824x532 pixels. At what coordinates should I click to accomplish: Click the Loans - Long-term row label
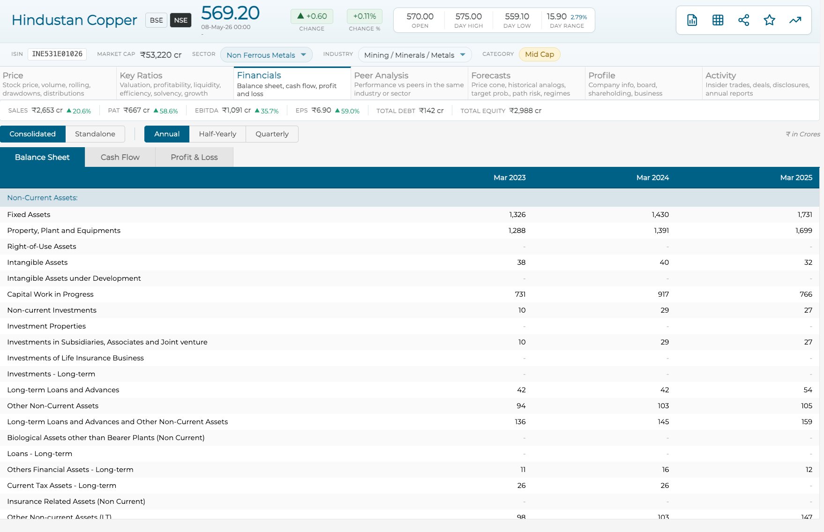pyautogui.click(x=40, y=454)
